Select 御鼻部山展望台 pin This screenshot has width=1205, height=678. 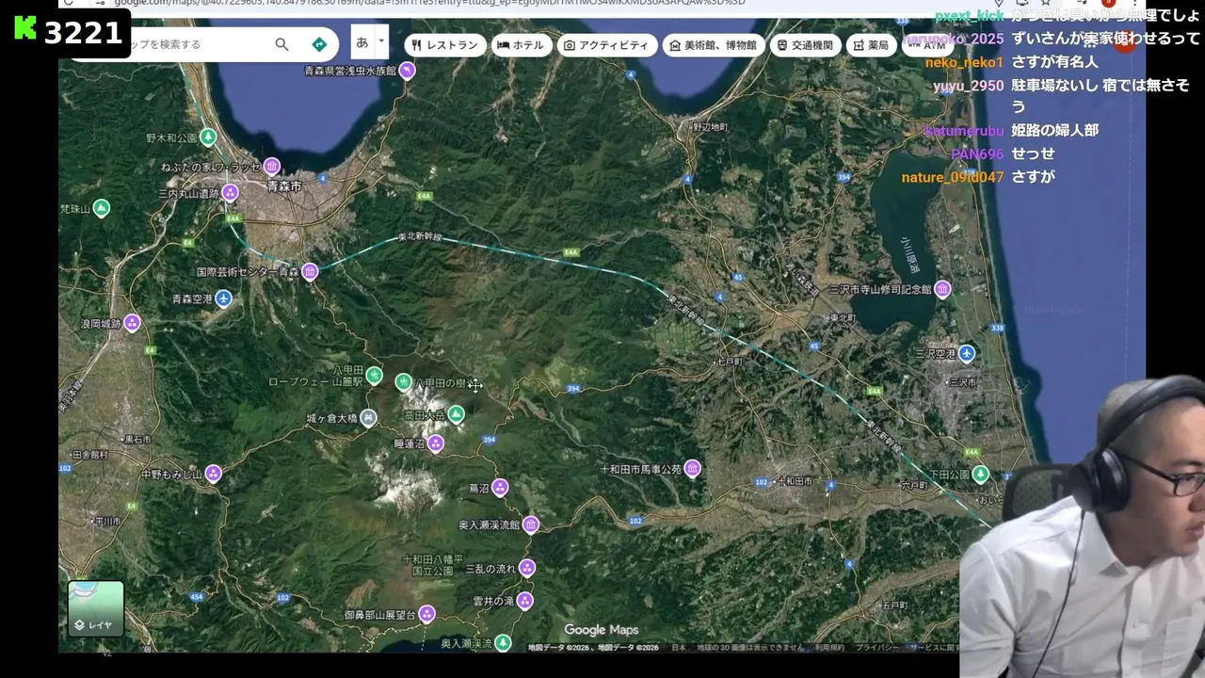point(426,614)
